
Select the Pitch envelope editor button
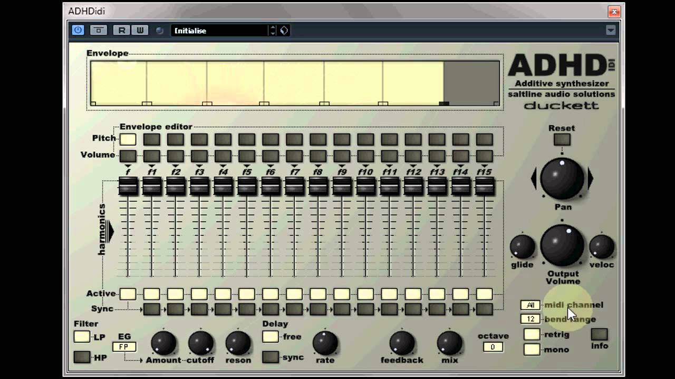(128, 139)
